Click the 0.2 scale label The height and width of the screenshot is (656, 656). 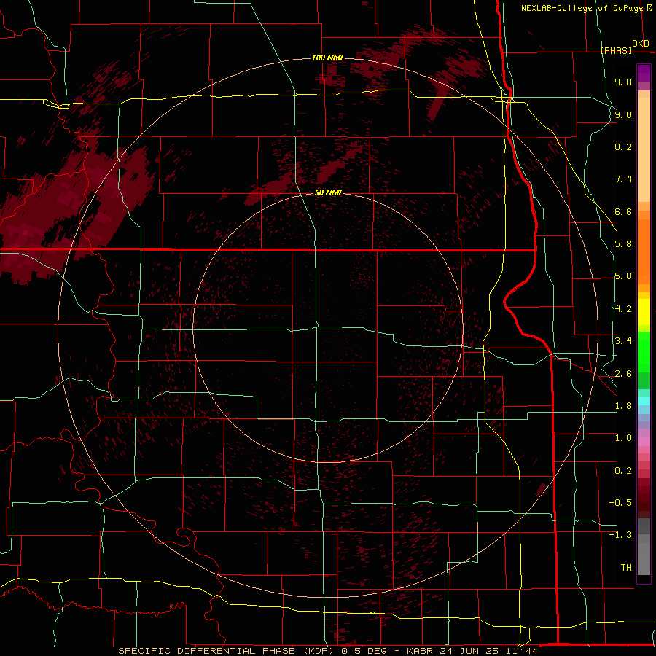coord(623,471)
